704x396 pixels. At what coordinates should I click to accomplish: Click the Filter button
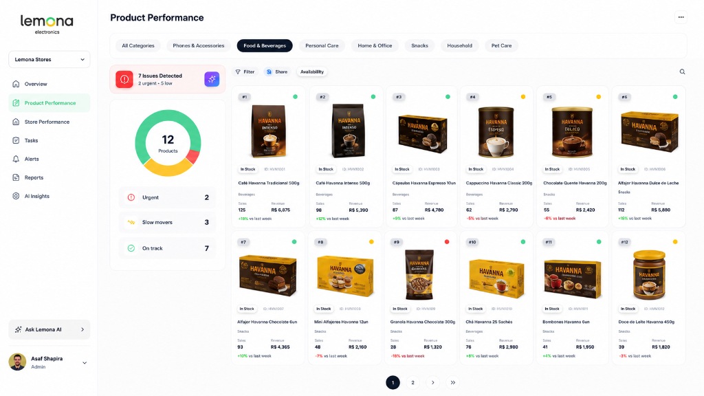245,71
